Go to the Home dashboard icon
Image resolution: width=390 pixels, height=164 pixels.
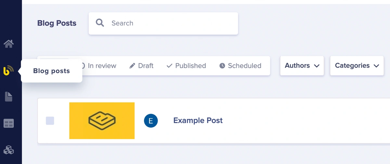(8, 44)
